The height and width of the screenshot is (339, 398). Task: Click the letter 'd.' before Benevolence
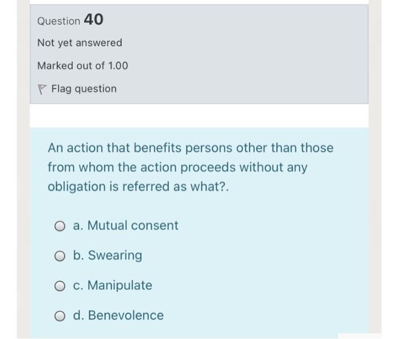pyautogui.click(x=78, y=315)
